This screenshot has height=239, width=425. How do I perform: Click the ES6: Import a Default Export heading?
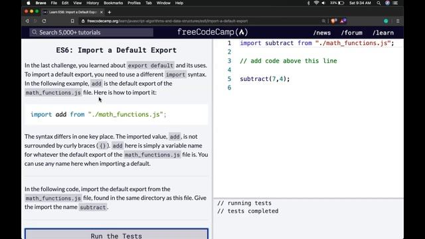pos(116,50)
